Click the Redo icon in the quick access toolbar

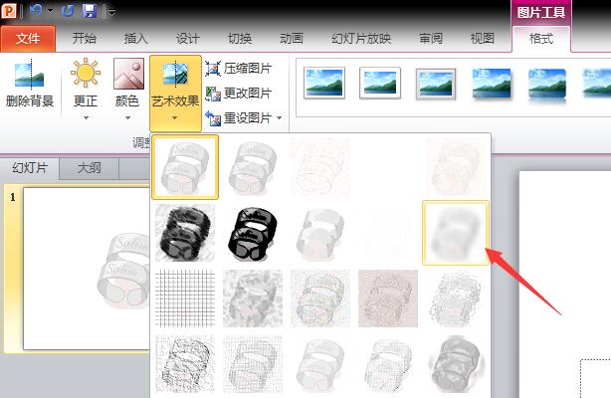tap(68, 11)
